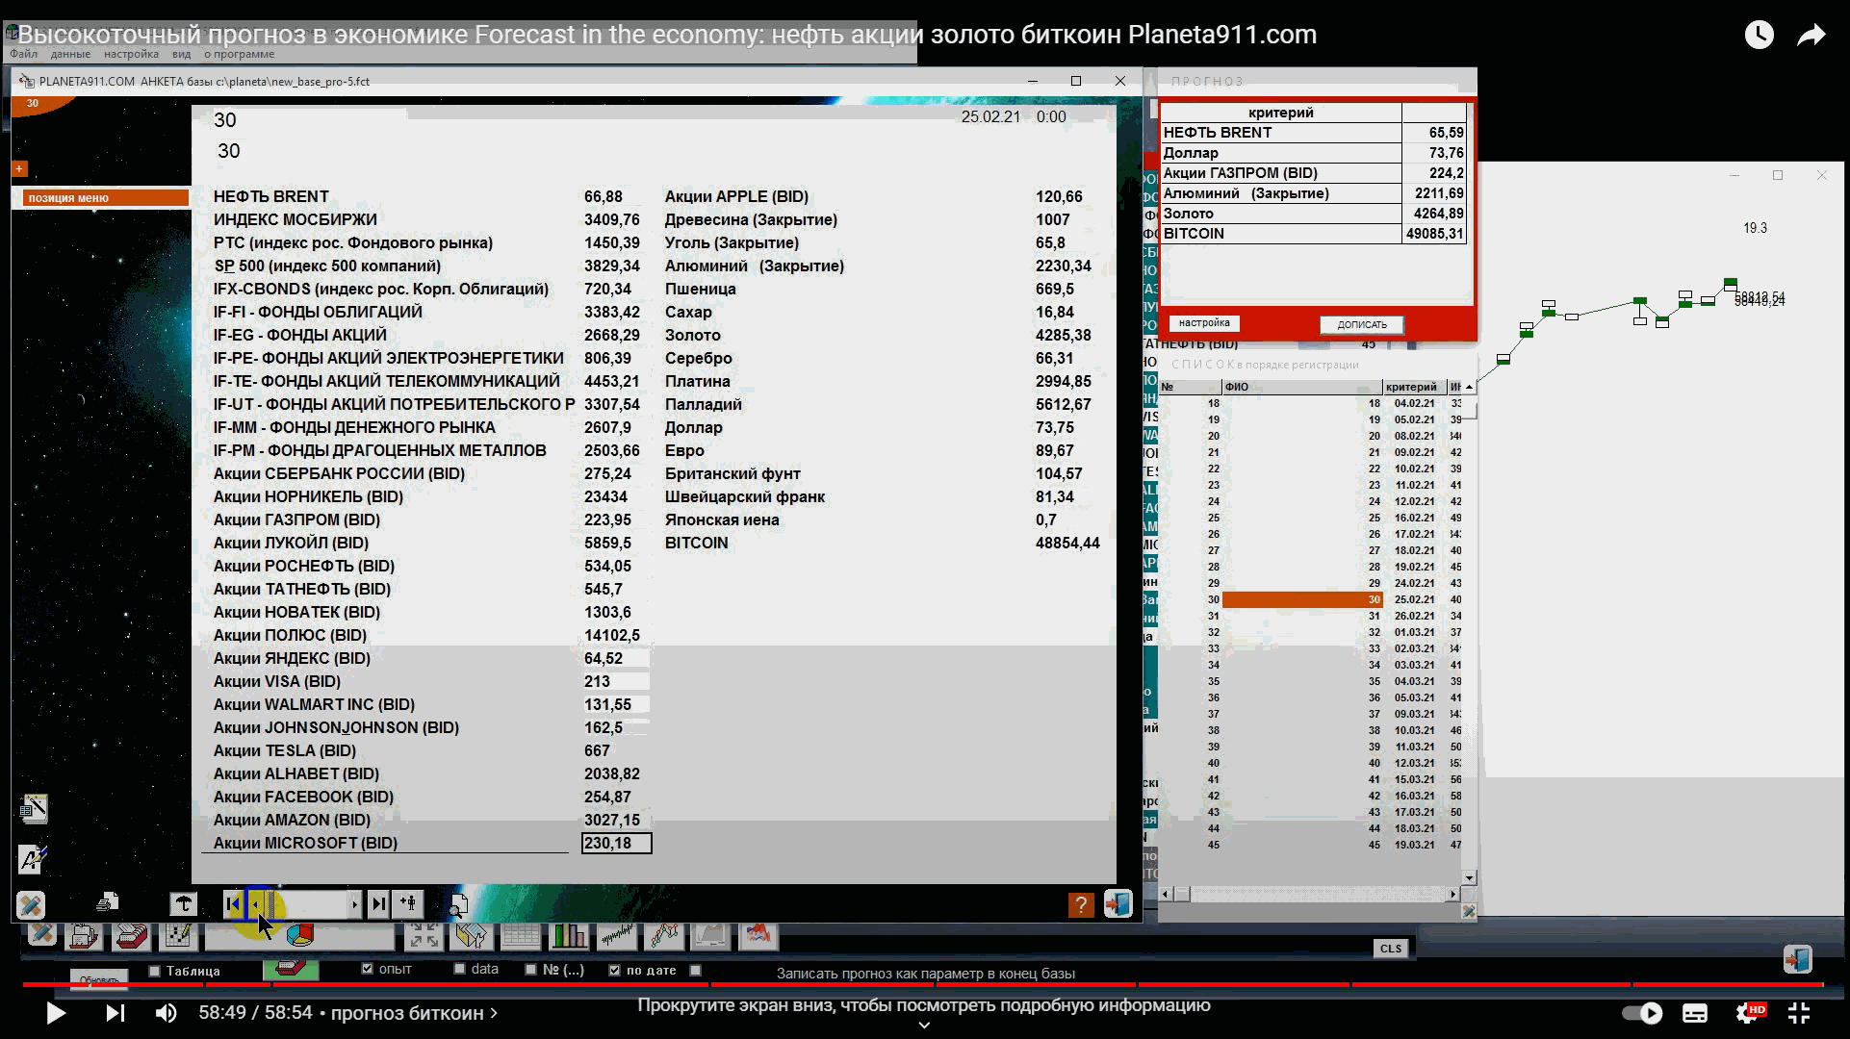Image resolution: width=1850 pixels, height=1039 pixels.
Task: Click the orange question mark help icon
Action: coord(1081,904)
